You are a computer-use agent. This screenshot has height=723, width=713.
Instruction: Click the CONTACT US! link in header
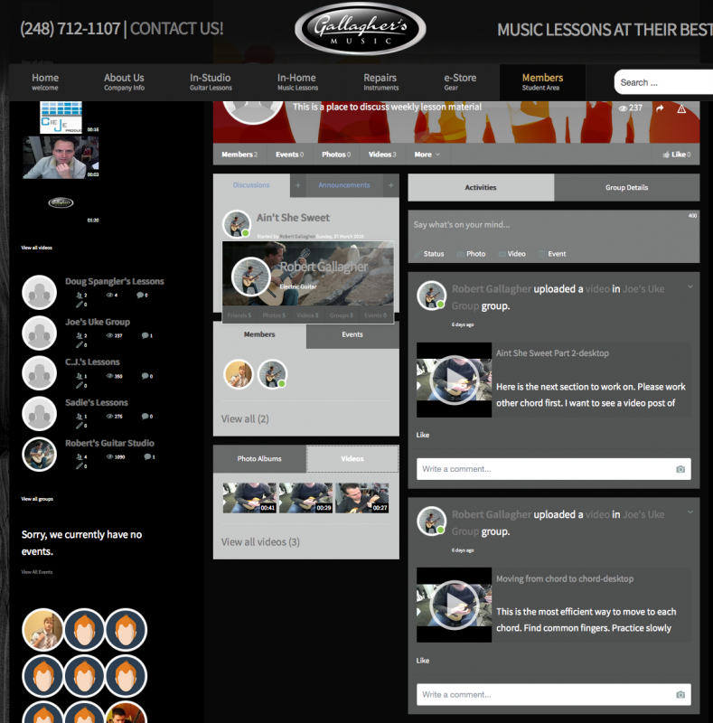tap(176, 29)
